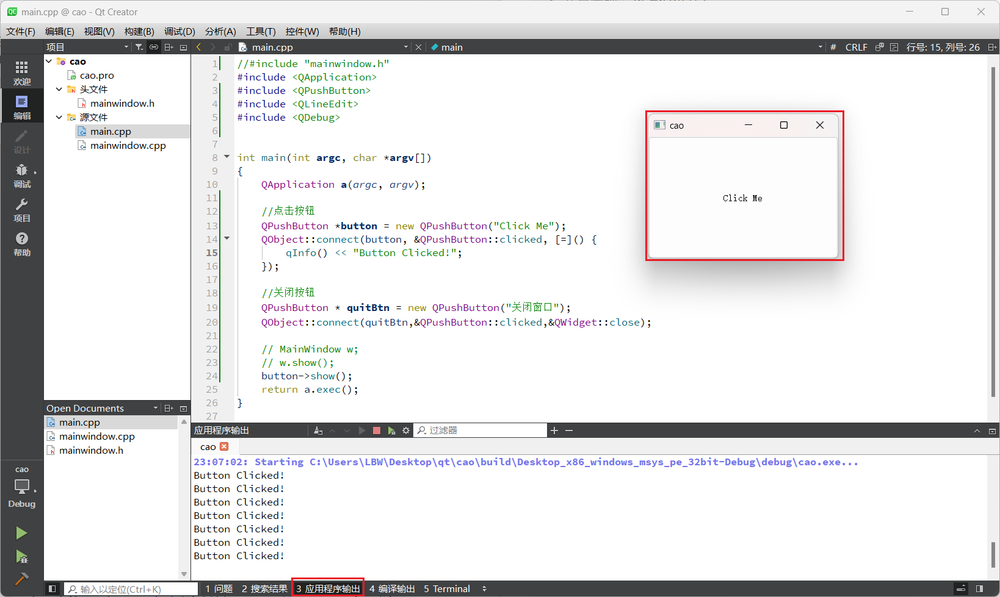Select mainwindow.h in Open Documents list
This screenshot has height=597, width=1000.
click(91, 450)
